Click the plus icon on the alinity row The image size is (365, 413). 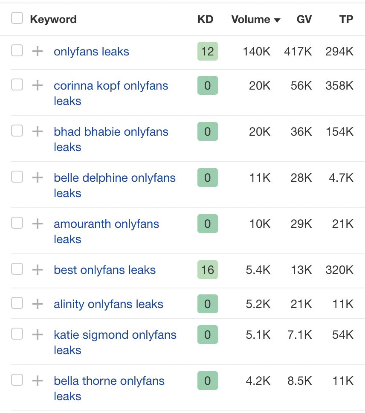point(38,304)
